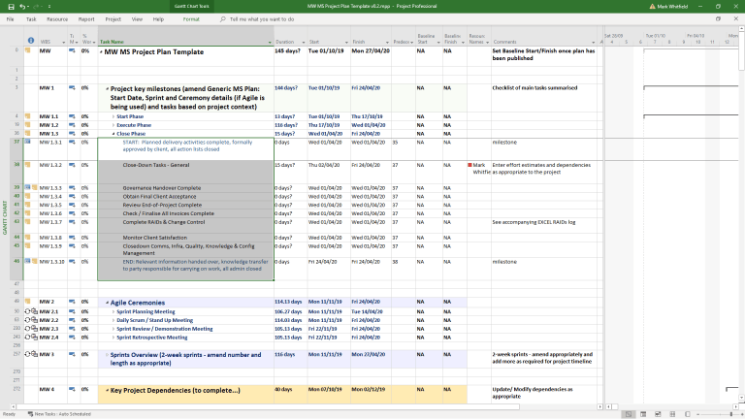Adjust the zoom slider handle
This screenshot has width=745, height=419.
pos(730,414)
